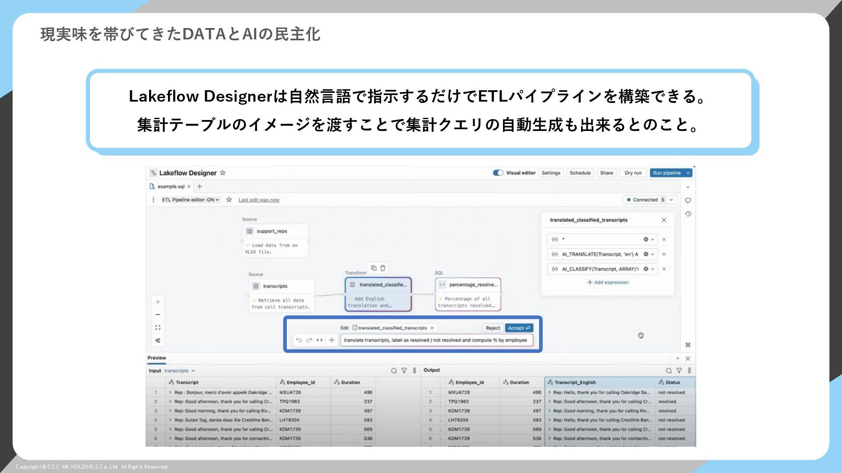Select the example.sql tab

[170, 187]
